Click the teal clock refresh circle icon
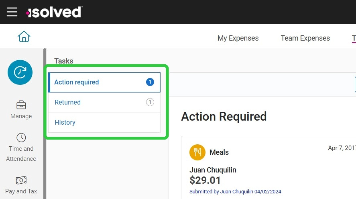 tap(20, 72)
